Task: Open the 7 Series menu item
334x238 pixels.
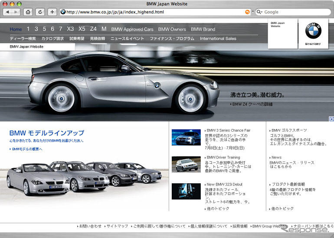Action: tap(60, 29)
